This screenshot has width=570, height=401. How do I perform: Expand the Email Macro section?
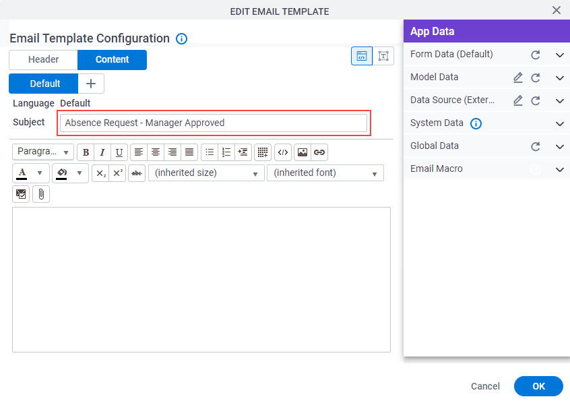[560, 170]
